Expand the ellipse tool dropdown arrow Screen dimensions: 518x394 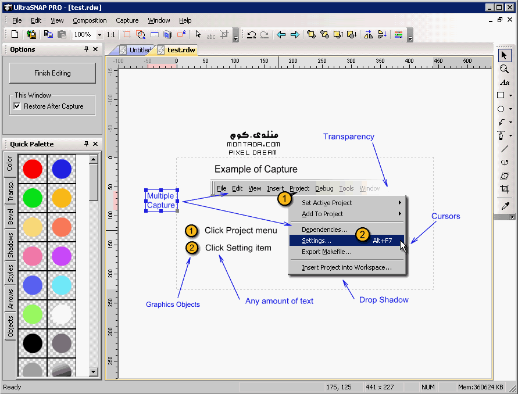coord(510,109)
